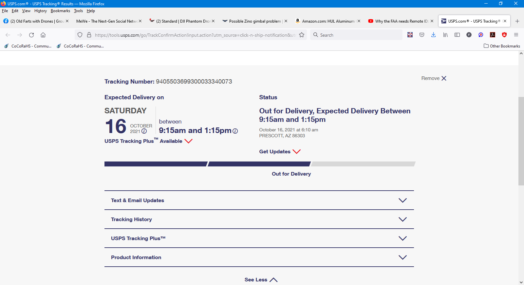Open the Library bookshelf menu
524x285 pixels.
pyautogui.click(x=445, y=35)
